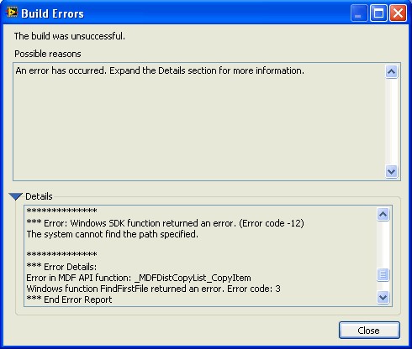Minimize the Build Errors window

(359, 13)
